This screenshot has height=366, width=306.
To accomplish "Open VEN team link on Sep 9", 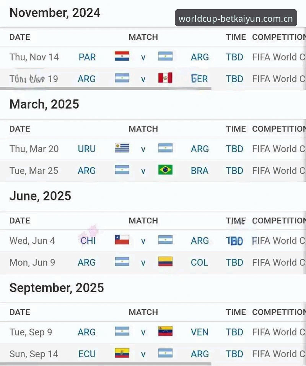I will click(x=200, y=332).
